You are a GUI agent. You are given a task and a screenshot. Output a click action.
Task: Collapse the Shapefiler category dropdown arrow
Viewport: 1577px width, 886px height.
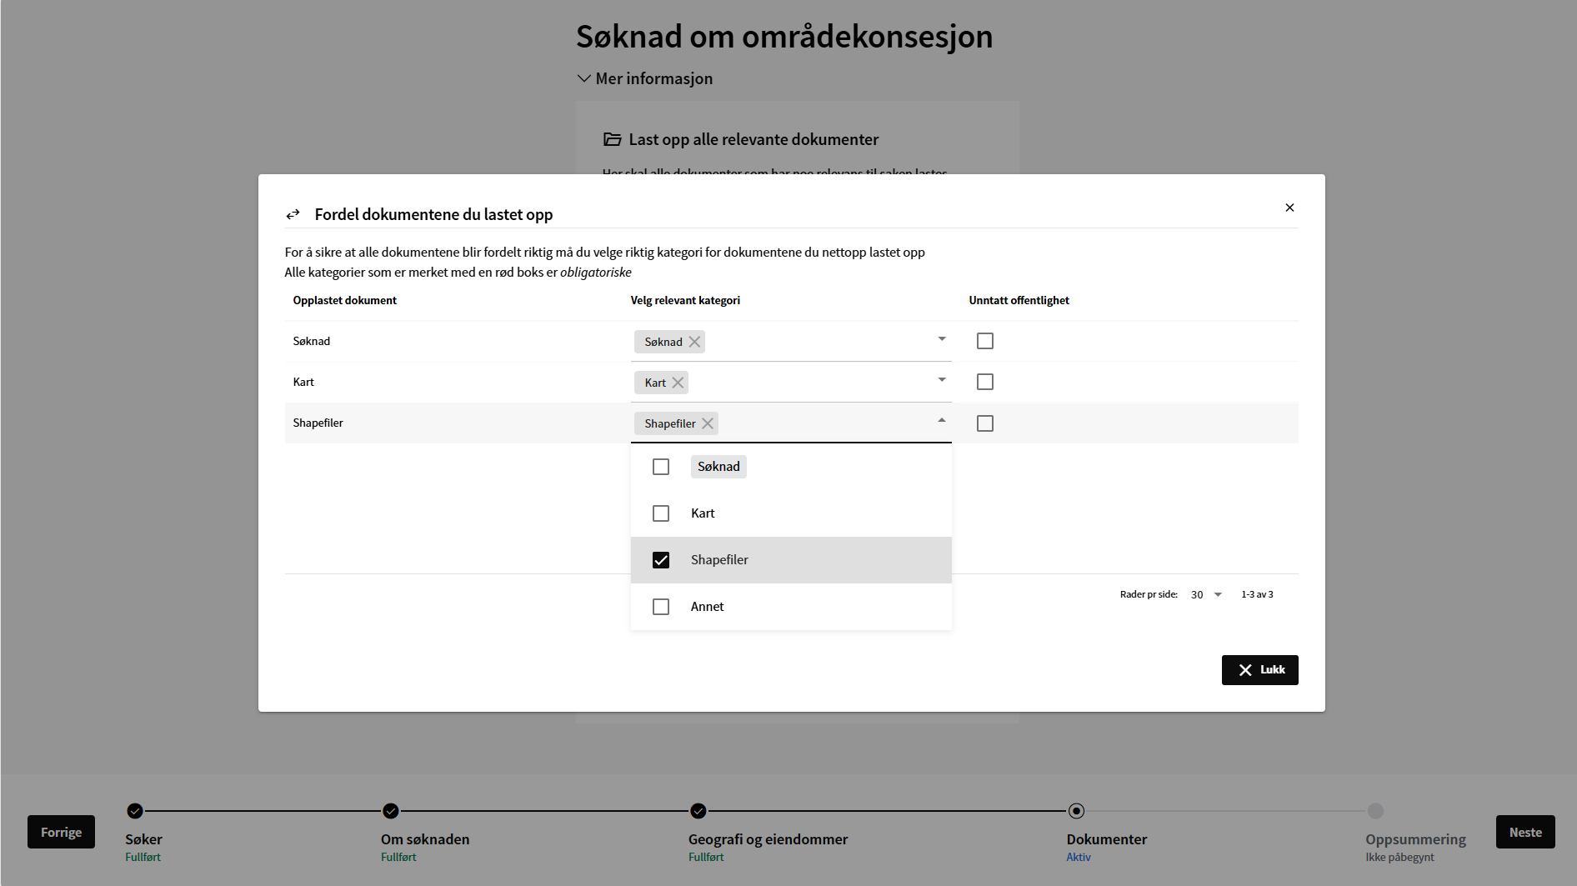point(942,421)
